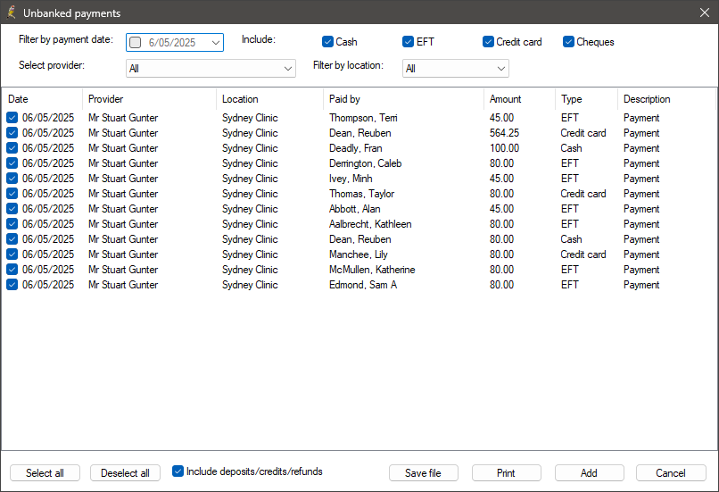
Task: Select the 564.25 amount cell
Action: point(504,133)
